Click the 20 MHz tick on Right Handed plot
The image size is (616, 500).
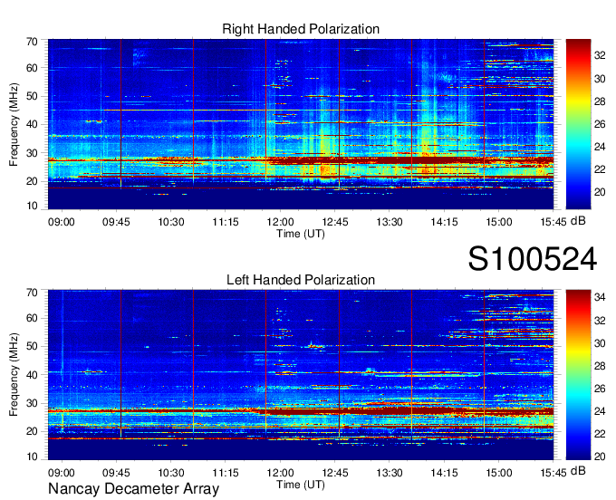coord(32,181)
